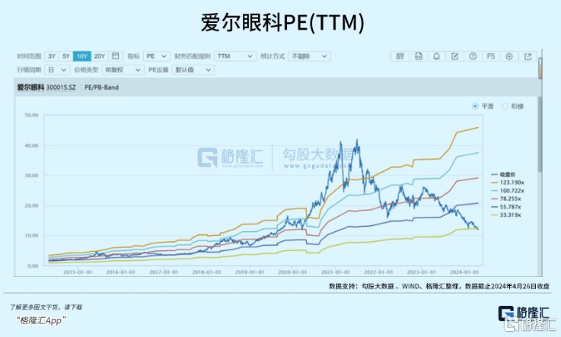Open the TTM financial matching dropdown
561x337 pixels.
click(235, 56)
